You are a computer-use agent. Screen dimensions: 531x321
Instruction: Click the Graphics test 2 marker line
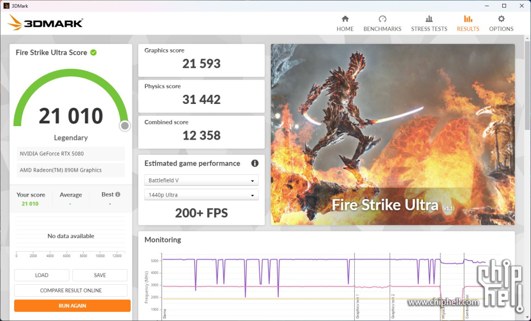(390, 285)
